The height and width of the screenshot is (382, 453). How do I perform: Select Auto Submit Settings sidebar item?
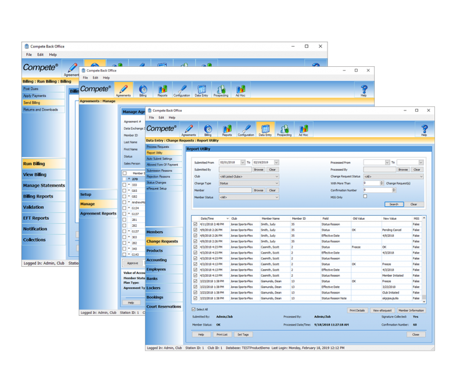click(164, 159)
